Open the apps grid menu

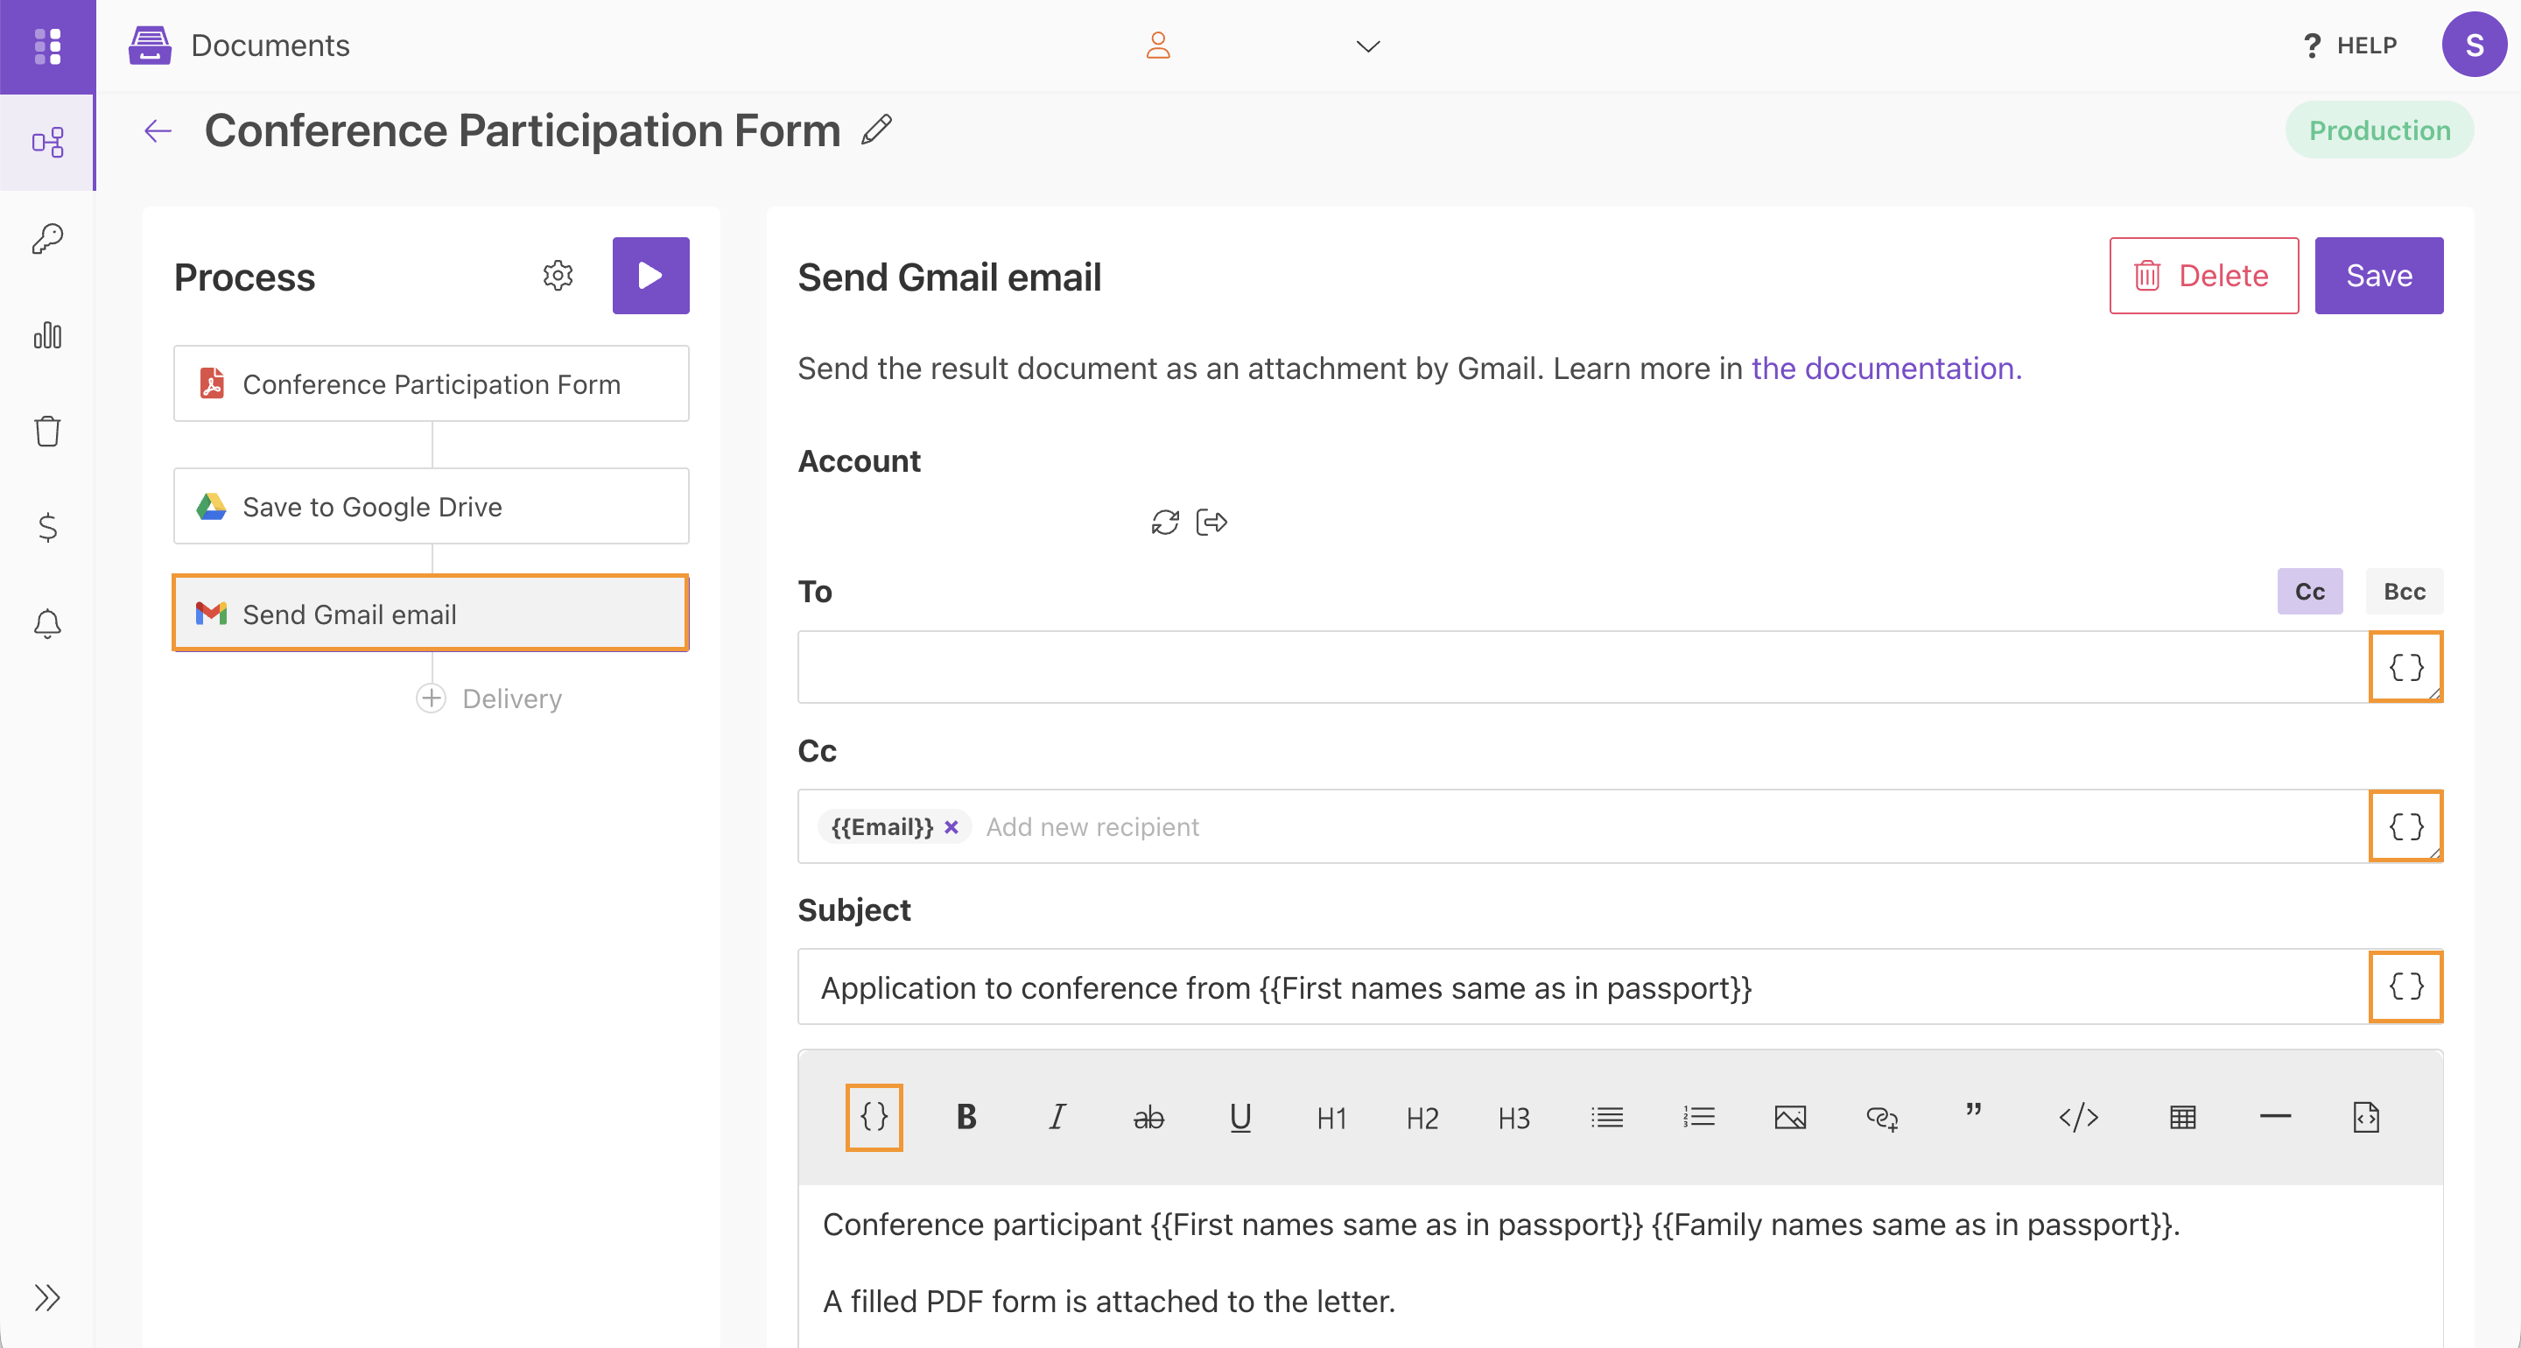47,46
